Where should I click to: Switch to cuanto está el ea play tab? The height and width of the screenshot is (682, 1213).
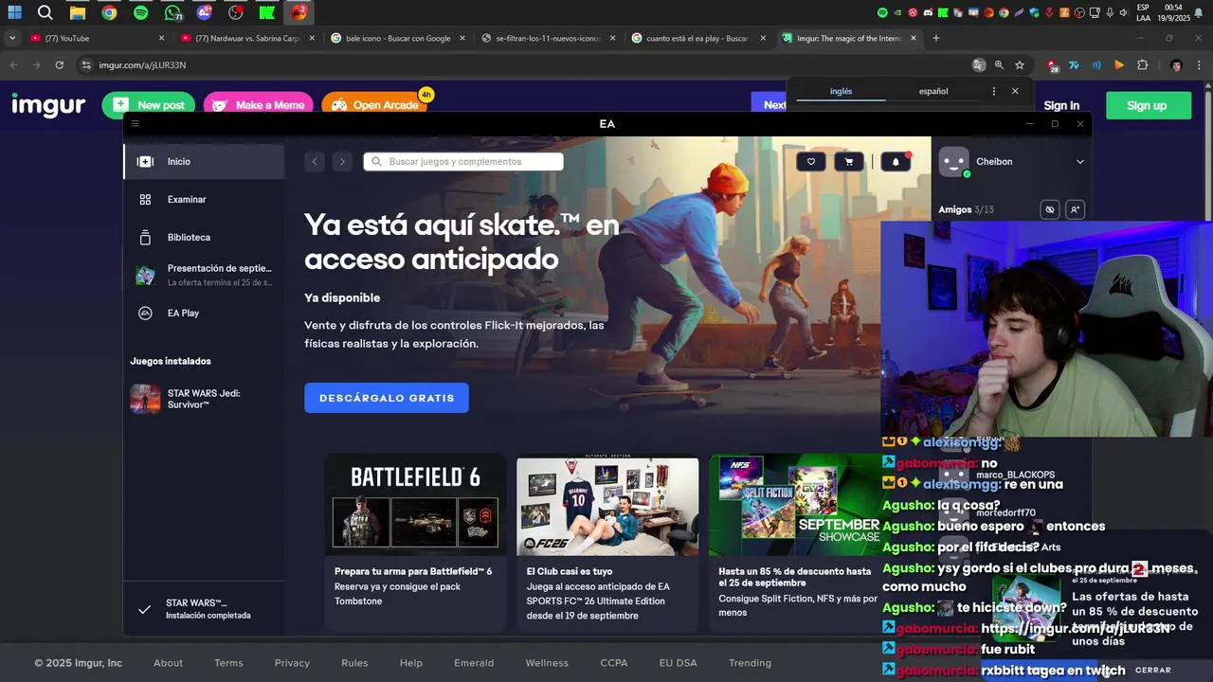tap(697, 39)
